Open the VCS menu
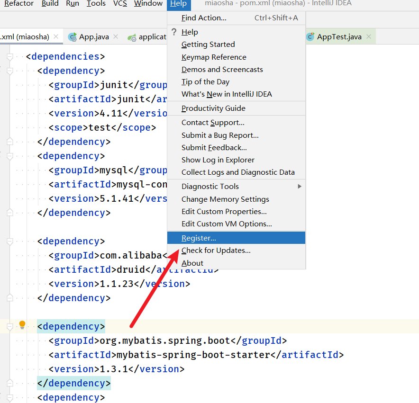The image size is (419, 403). coord(120,4)
